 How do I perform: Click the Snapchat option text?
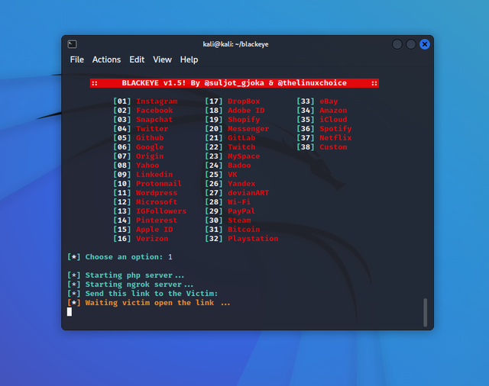point(154,120)
